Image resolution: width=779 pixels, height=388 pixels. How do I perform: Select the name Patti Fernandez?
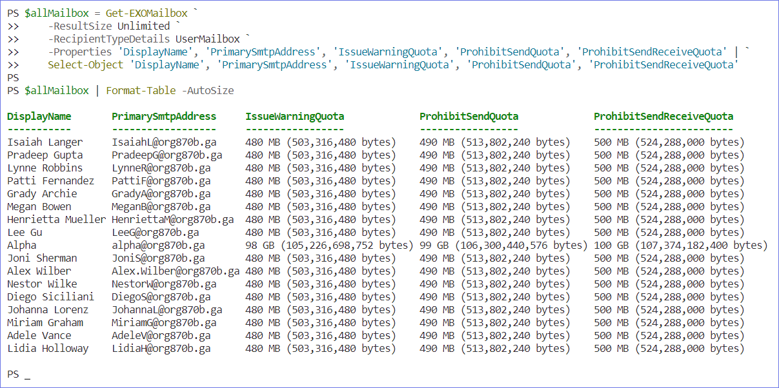(x=51, y=181)
